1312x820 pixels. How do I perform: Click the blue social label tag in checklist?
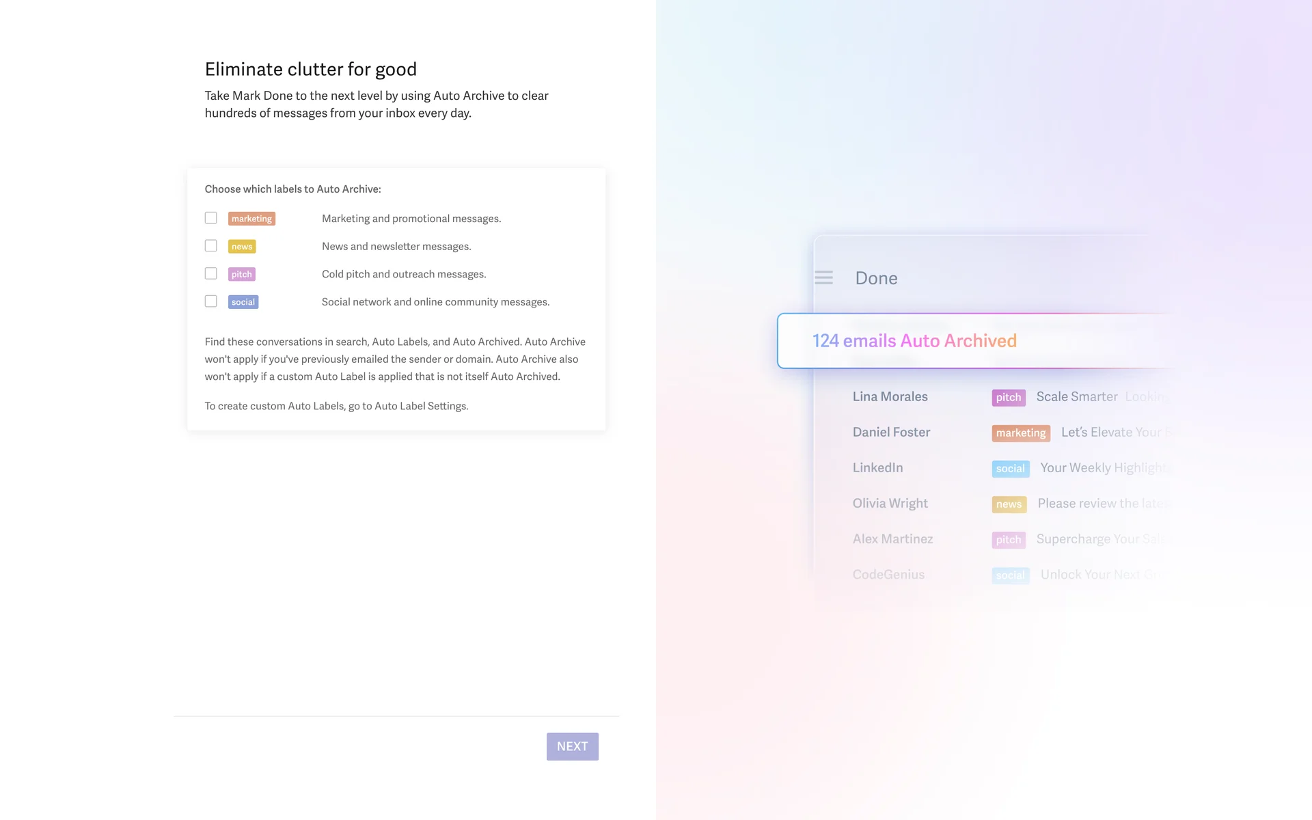(243, 302)
